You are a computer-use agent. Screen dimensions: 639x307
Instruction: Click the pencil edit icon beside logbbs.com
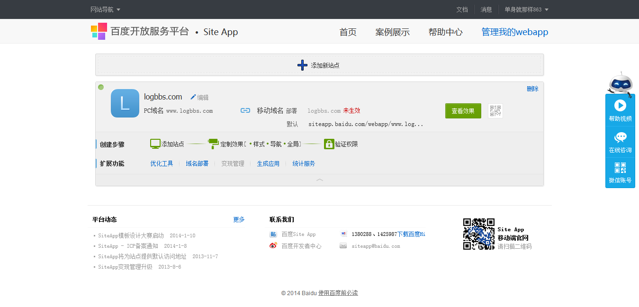tap(193, 97)
